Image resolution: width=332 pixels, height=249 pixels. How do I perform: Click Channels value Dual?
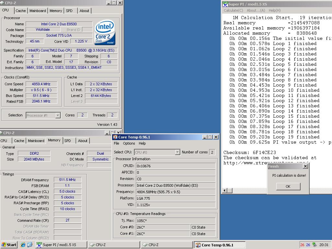point(100,153)
